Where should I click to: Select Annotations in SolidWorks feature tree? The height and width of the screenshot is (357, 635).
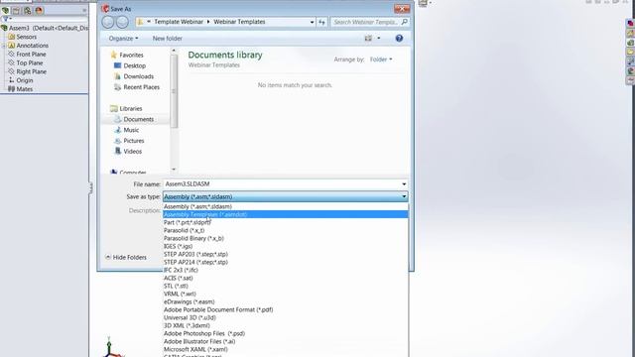(x=32, y=46)
